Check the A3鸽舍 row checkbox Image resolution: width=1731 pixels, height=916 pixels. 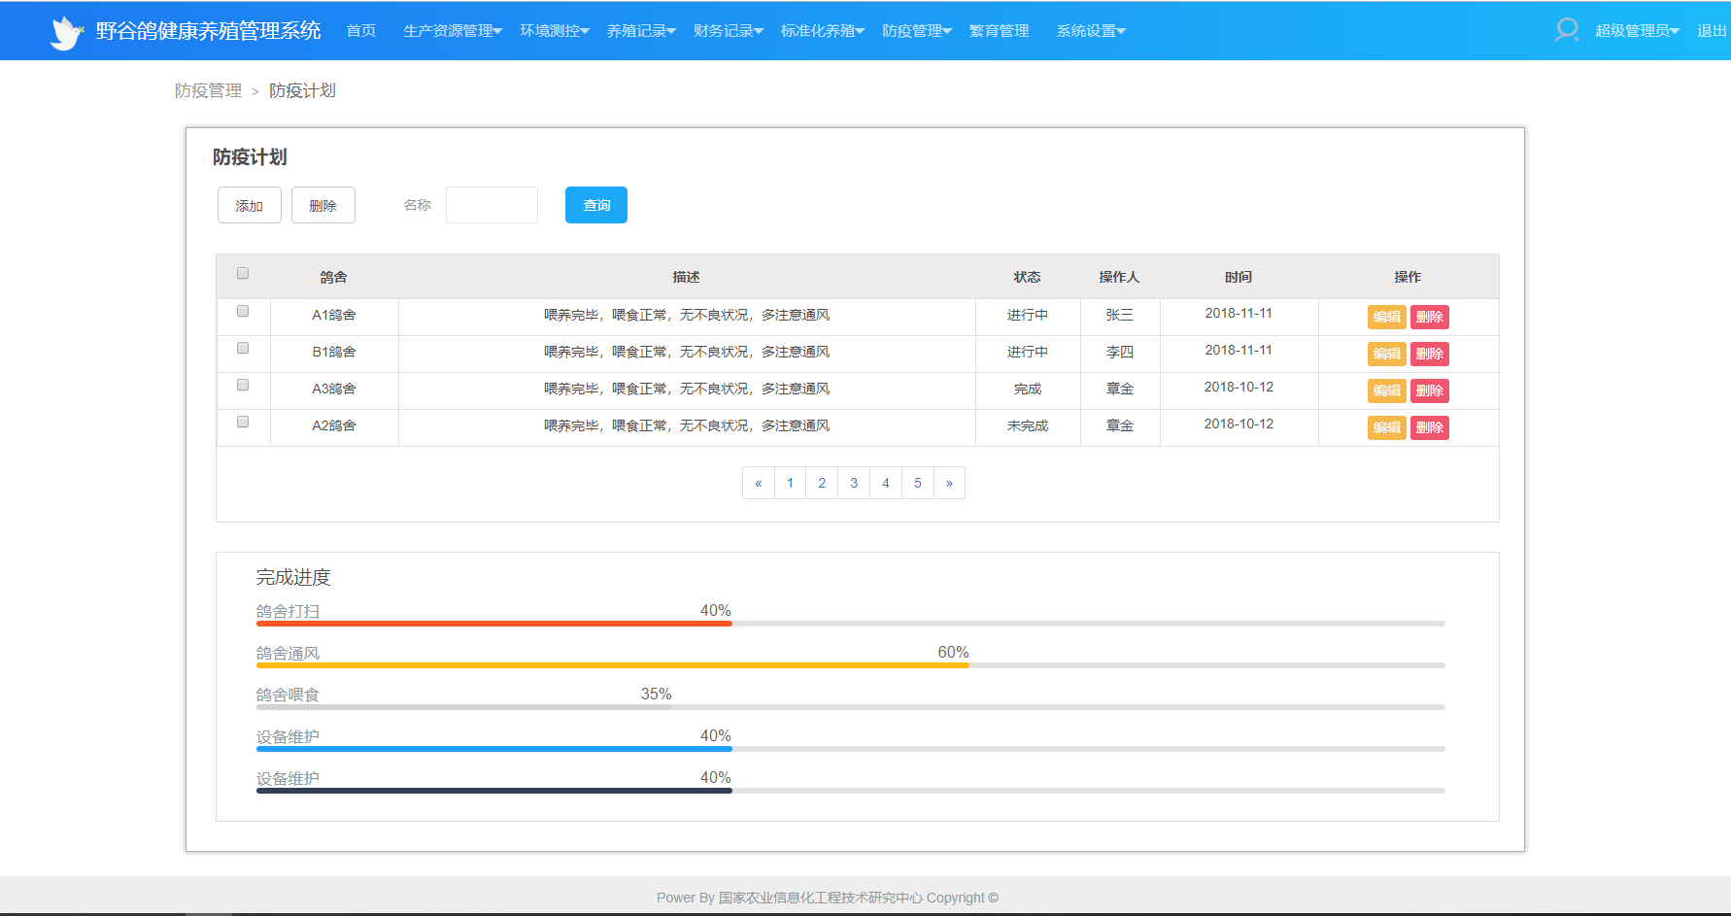click(243, 386)
